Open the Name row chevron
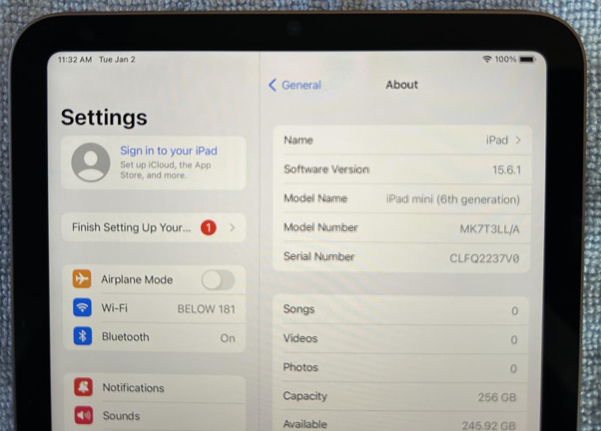The width and height of the screenshot is (601, 431). click(518, 140)
